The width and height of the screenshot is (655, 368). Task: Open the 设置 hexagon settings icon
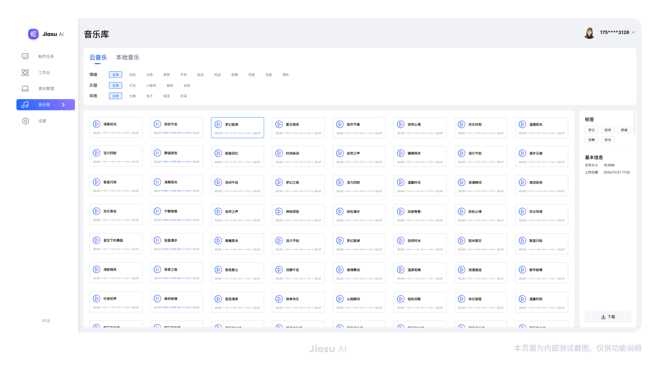pyautogui.click(x=25, y=121)
